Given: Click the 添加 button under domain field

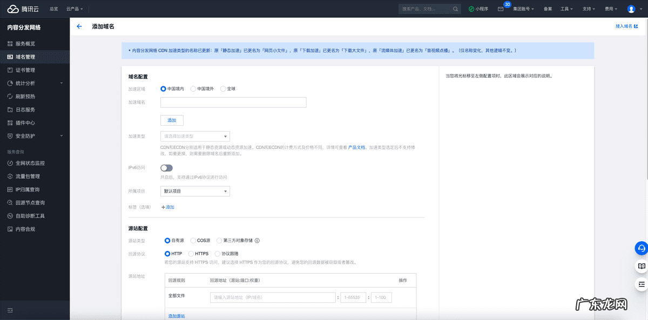Looking at the screenshot, I should tap(172, 120).
